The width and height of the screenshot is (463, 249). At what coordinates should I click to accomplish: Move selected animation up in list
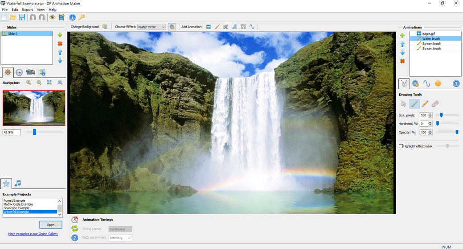coord(402,44)
